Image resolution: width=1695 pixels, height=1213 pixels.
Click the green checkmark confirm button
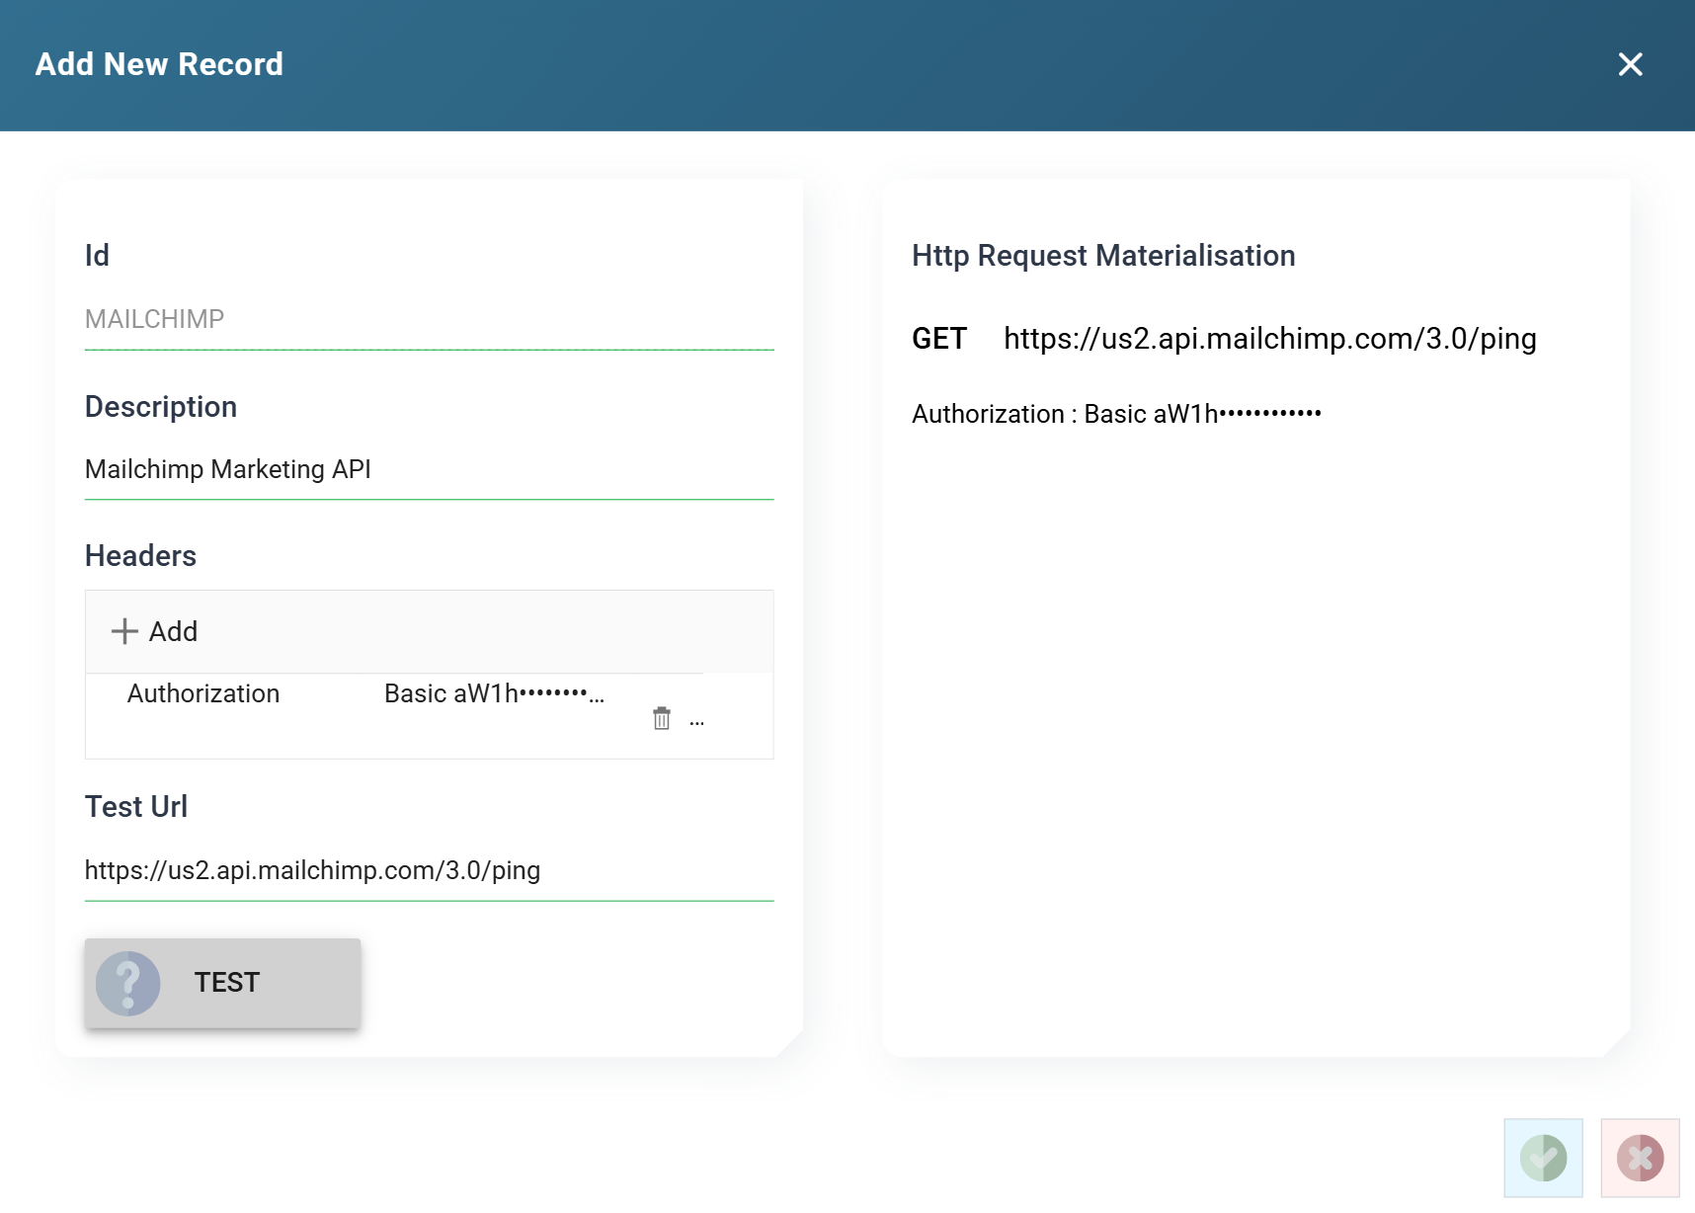point(1543,1158)
